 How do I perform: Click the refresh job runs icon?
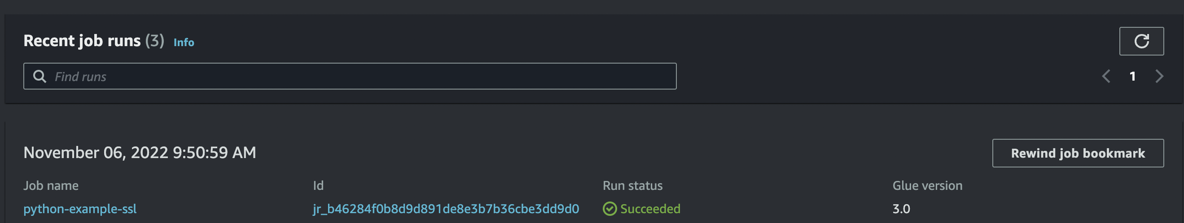1141,41
